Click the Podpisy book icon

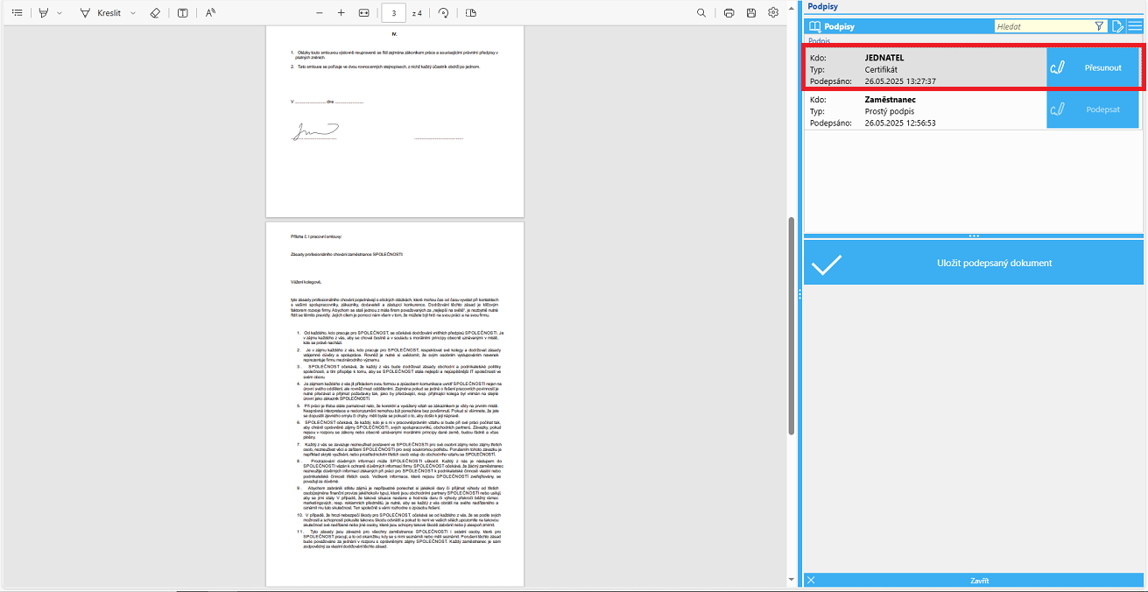pos(814,26)
